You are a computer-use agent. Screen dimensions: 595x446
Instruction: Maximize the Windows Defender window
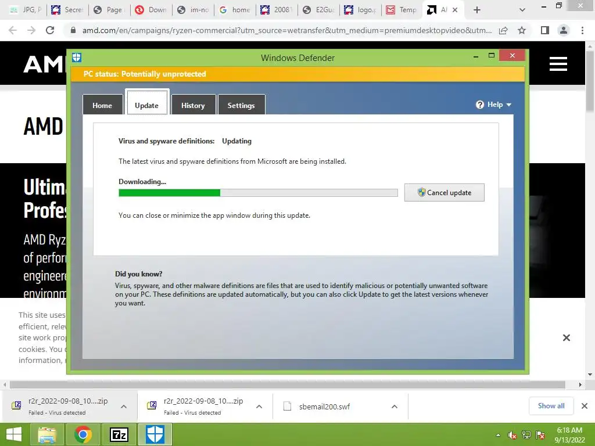492,56
